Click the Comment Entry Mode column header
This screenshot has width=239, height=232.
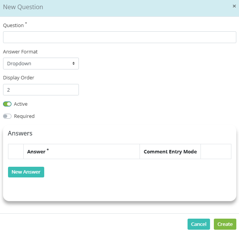click(170, 151)
